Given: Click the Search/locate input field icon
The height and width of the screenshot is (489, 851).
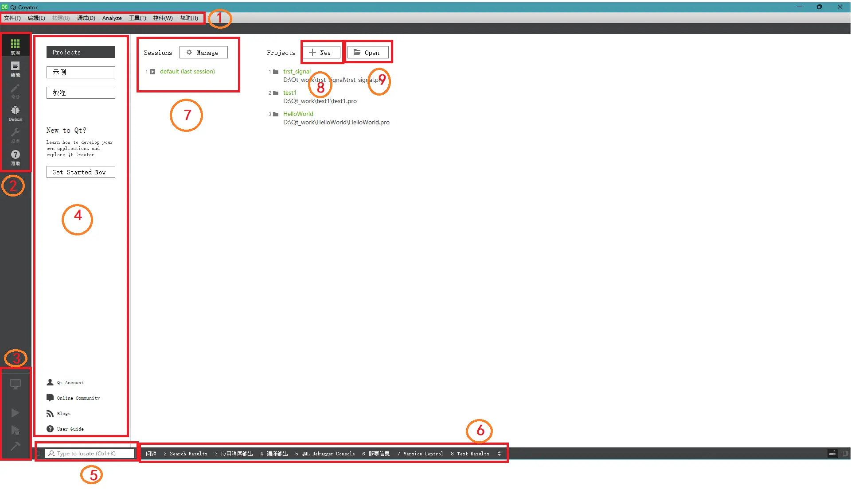Looking at the screenshot, I should click(50, 454).
